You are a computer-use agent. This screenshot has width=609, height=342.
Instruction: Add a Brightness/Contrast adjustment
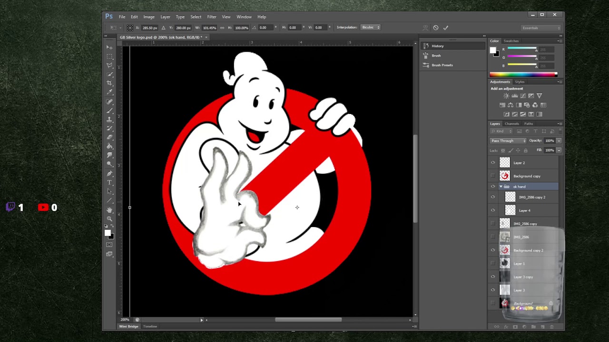(x=506, y=96)
